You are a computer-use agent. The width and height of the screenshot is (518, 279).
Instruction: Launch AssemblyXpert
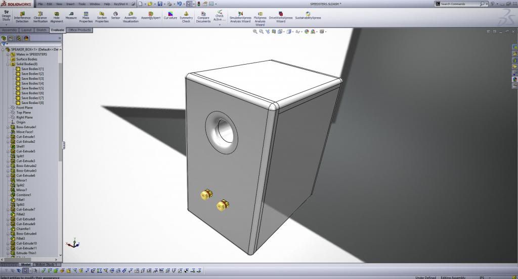[151, 16]
